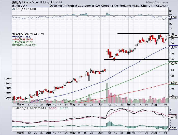Click the upper resistance line near 160
Screen dimensions: 178x135
coord(143,34)
